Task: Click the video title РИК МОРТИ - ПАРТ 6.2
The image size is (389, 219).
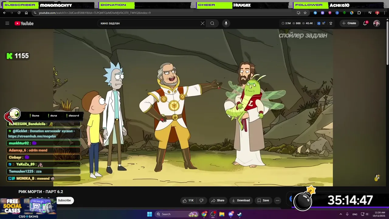Action: tap(41, 192)
